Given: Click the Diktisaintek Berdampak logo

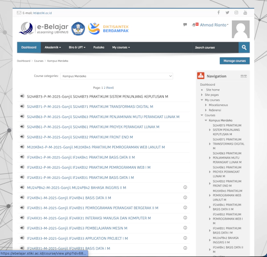Looking at the screenshot, I should pos(108,28).
